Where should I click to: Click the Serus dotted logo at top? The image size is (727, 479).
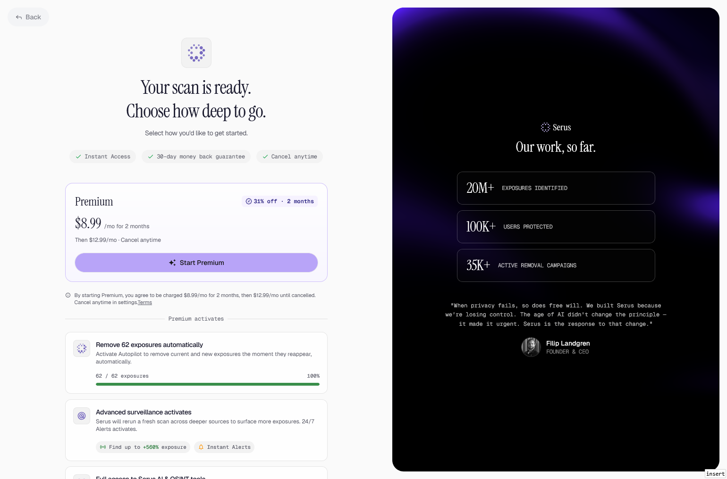coord(196,53)
